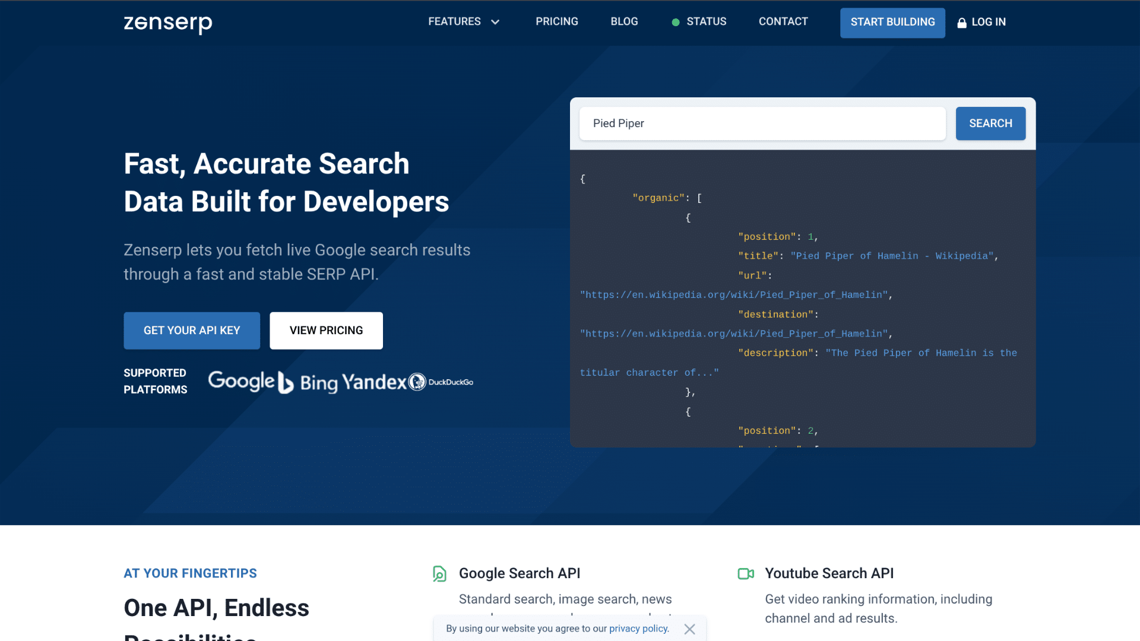The width and height of the screenshot is (1140, 641).
Task: Click the "AT YOUR FINGERTIPS" label
Action: tap(190, 573)
